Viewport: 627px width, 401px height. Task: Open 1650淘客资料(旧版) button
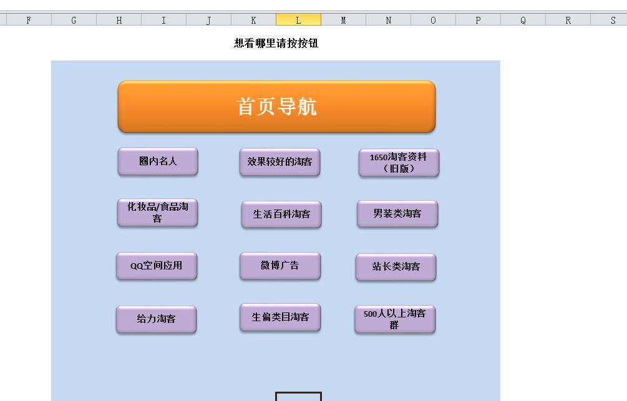(399, 163)
